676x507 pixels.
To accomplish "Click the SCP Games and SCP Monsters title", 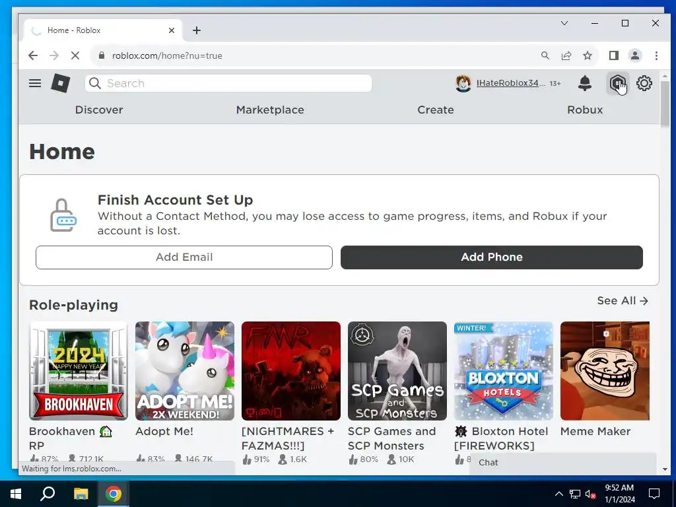I will pos(392,438).
